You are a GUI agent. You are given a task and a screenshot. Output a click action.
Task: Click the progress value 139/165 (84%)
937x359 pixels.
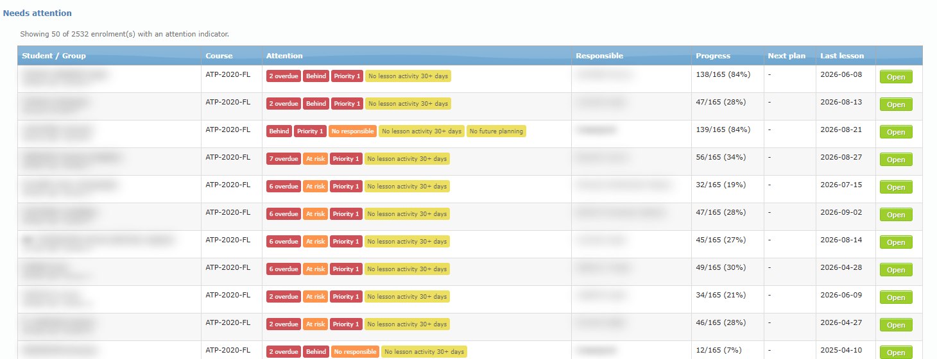click(723, 129)
